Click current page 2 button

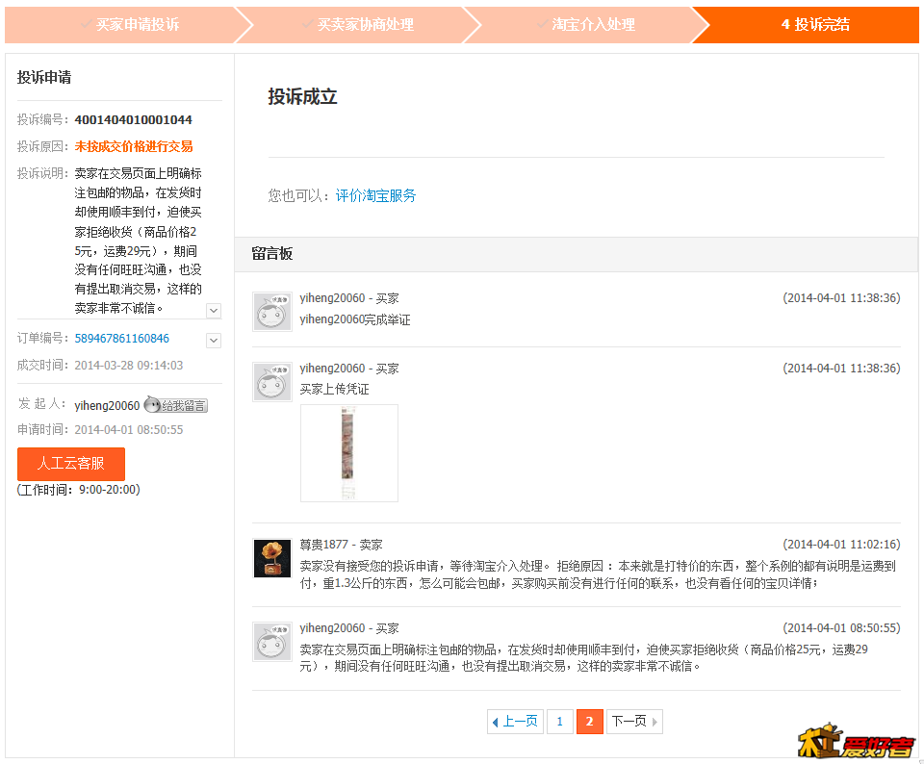(x=590, y=721)
